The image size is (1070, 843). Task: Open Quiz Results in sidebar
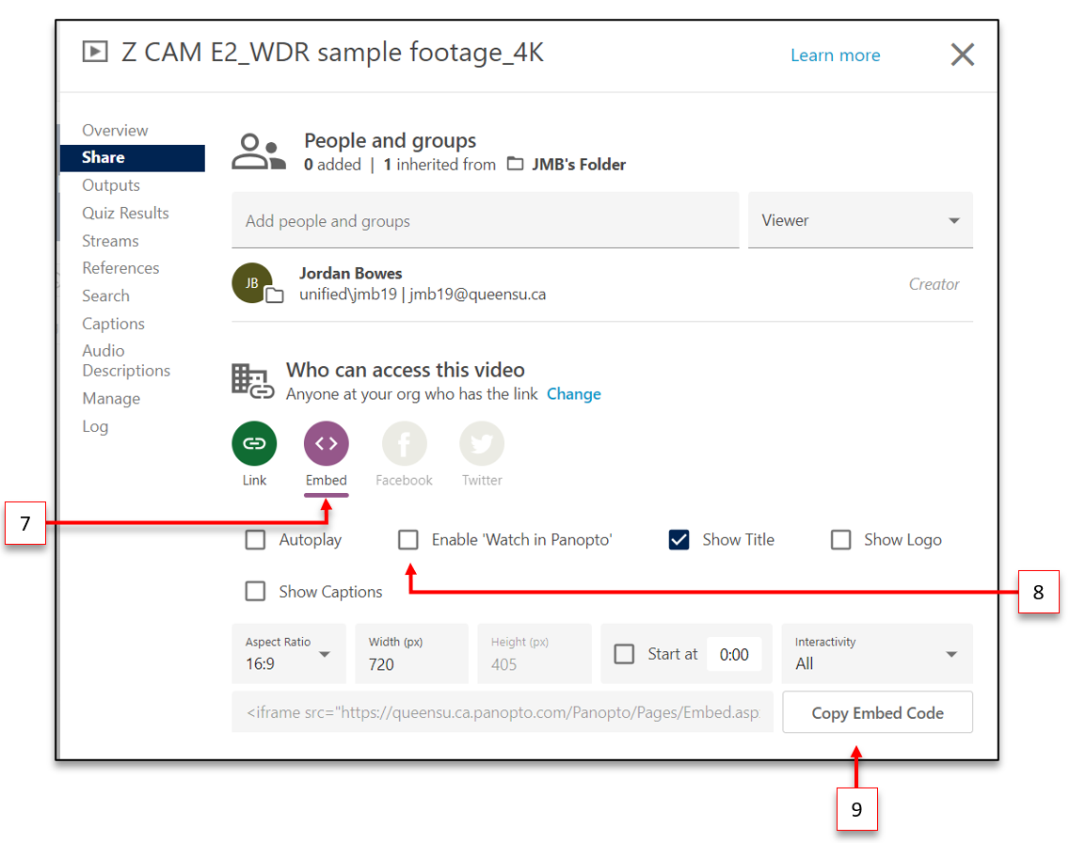125,214
